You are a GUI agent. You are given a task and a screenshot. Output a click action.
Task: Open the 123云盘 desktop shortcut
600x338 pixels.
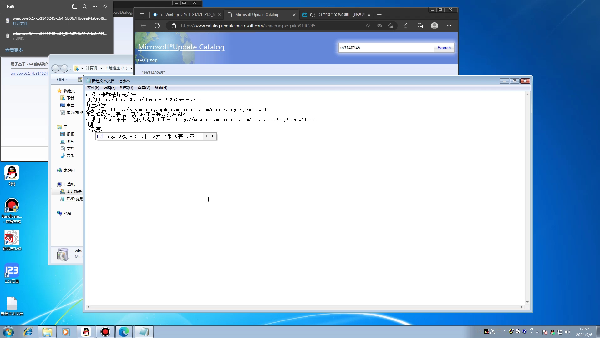point(12,273)
